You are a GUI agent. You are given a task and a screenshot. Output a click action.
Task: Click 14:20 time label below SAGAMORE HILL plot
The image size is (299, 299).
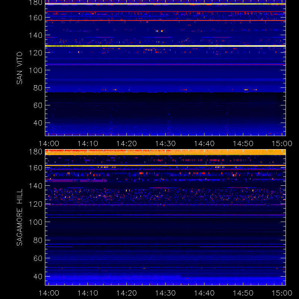(127, 293)
